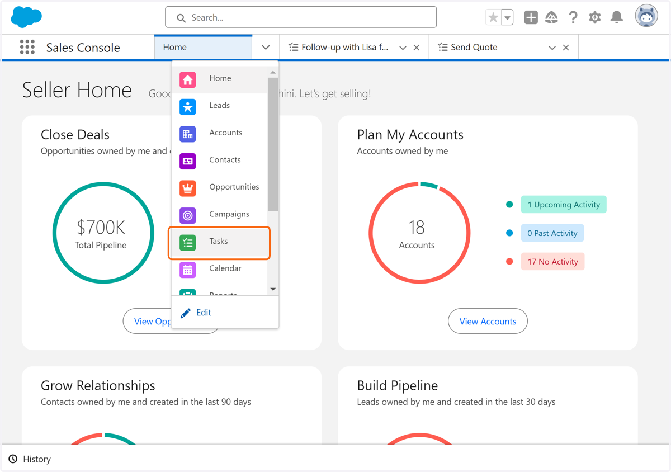Click the 18 Accounts donut chart

coord(419,233)
